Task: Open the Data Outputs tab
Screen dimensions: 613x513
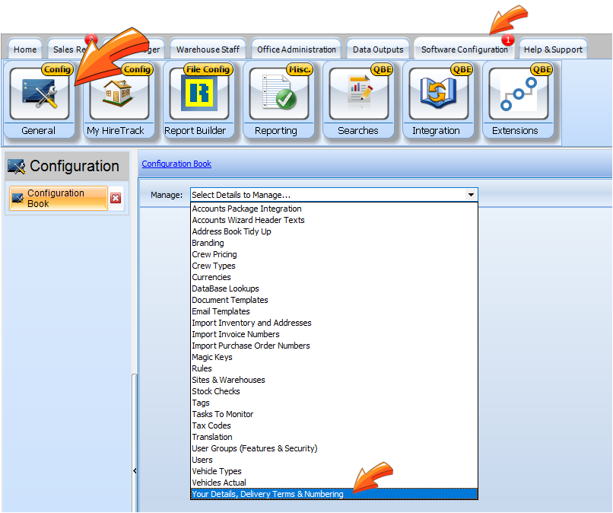Action: 378,49
